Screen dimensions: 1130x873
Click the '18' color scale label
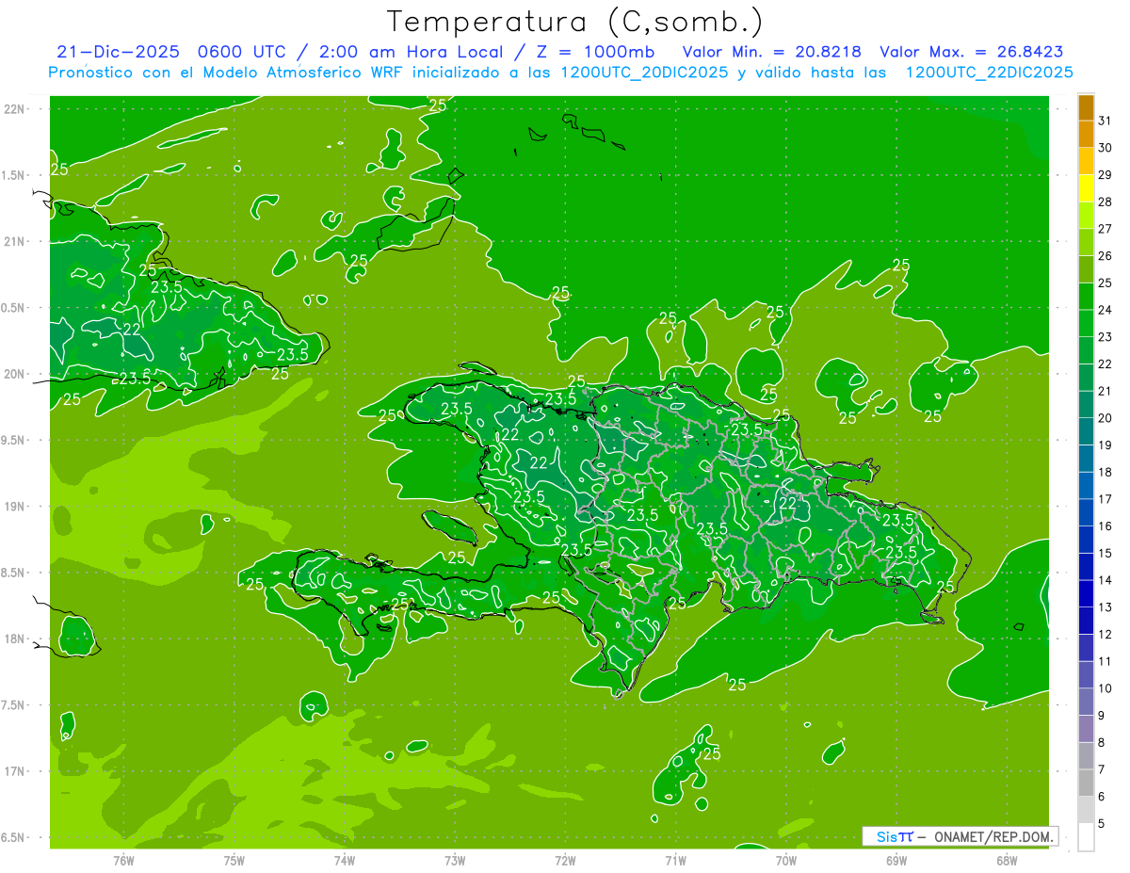click(x=1106, y=472)
